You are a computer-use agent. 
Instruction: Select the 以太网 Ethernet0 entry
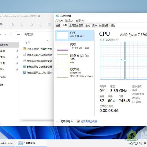(x=74, y=73)
